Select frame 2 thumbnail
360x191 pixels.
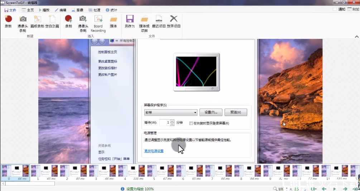point(73,173)
